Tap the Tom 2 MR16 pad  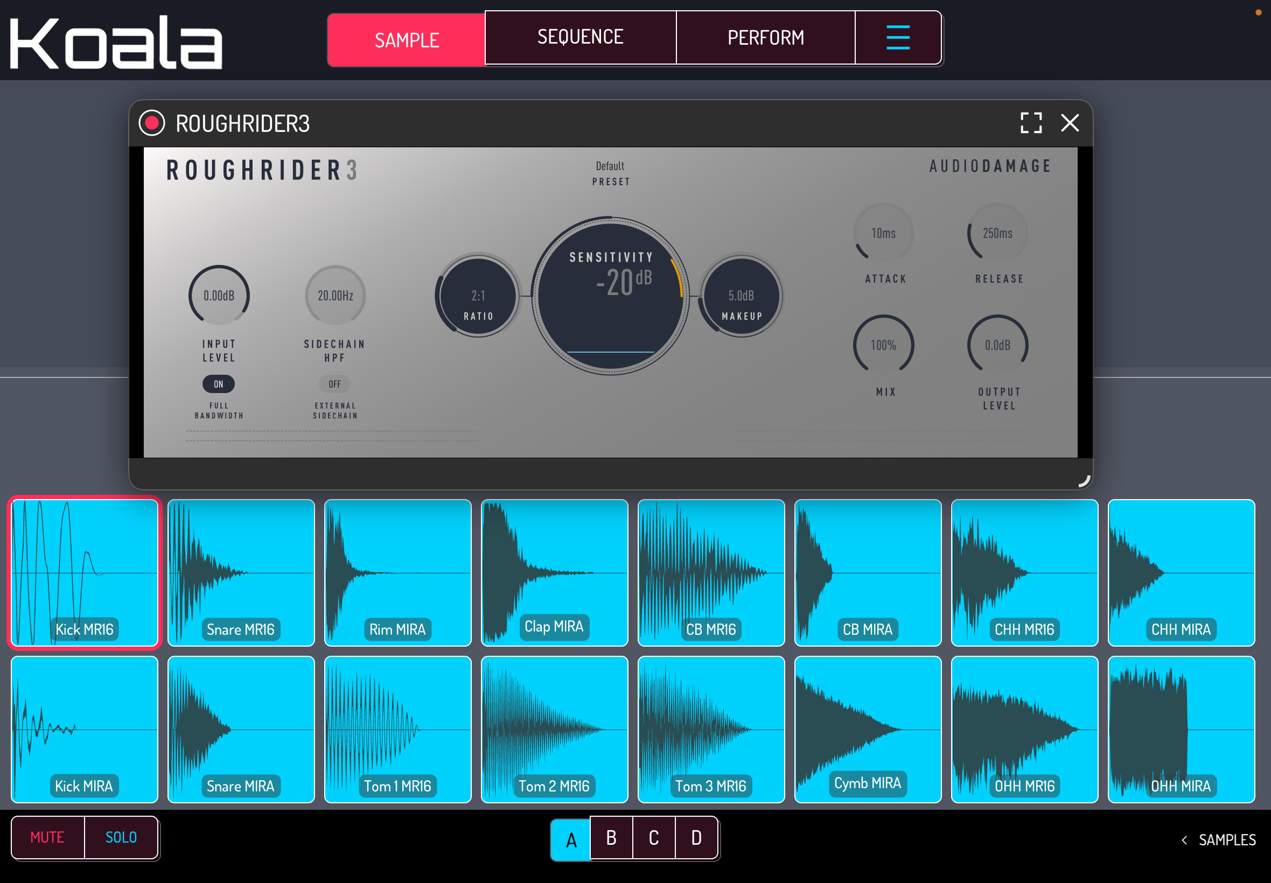tap(554, 729)
